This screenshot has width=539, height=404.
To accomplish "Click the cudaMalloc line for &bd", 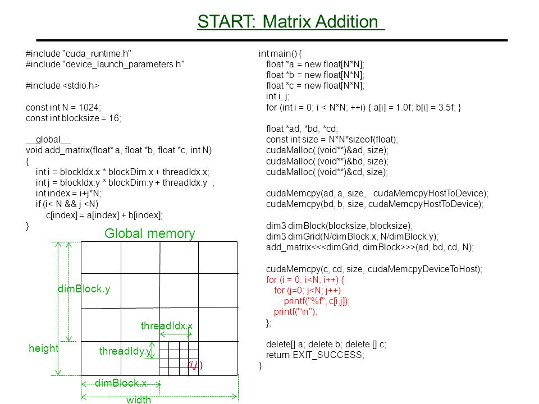I will [327, 161].
